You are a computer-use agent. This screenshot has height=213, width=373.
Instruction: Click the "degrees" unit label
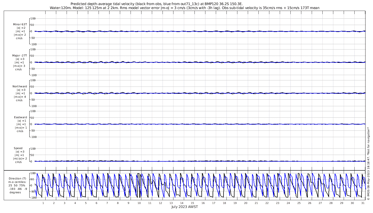point(15,192)
